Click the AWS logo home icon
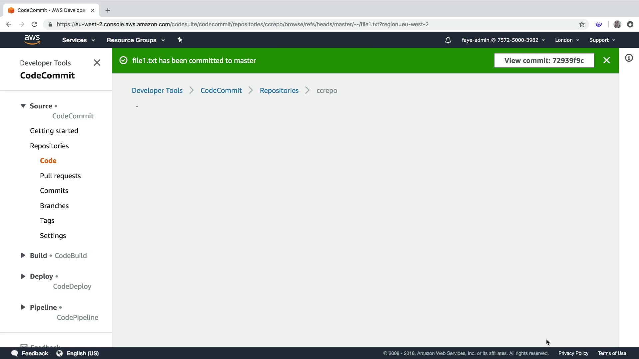Screen dimensions: 639x359 click(32, 40)
